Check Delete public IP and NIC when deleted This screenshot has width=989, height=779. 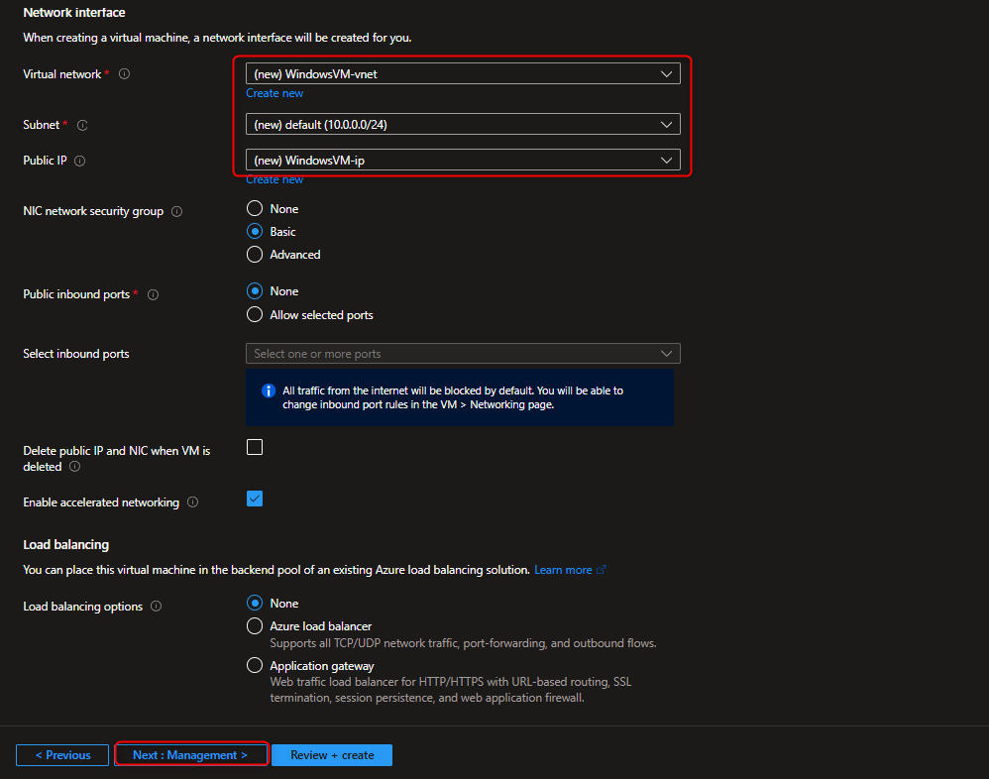pos(255,447)
